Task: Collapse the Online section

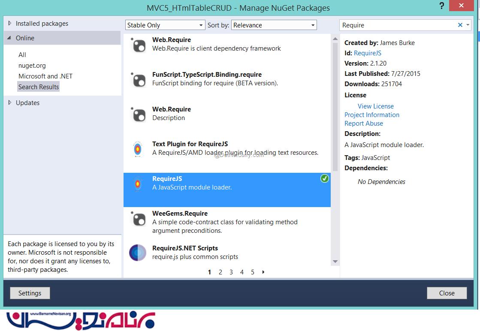Action: click(10, 38)
